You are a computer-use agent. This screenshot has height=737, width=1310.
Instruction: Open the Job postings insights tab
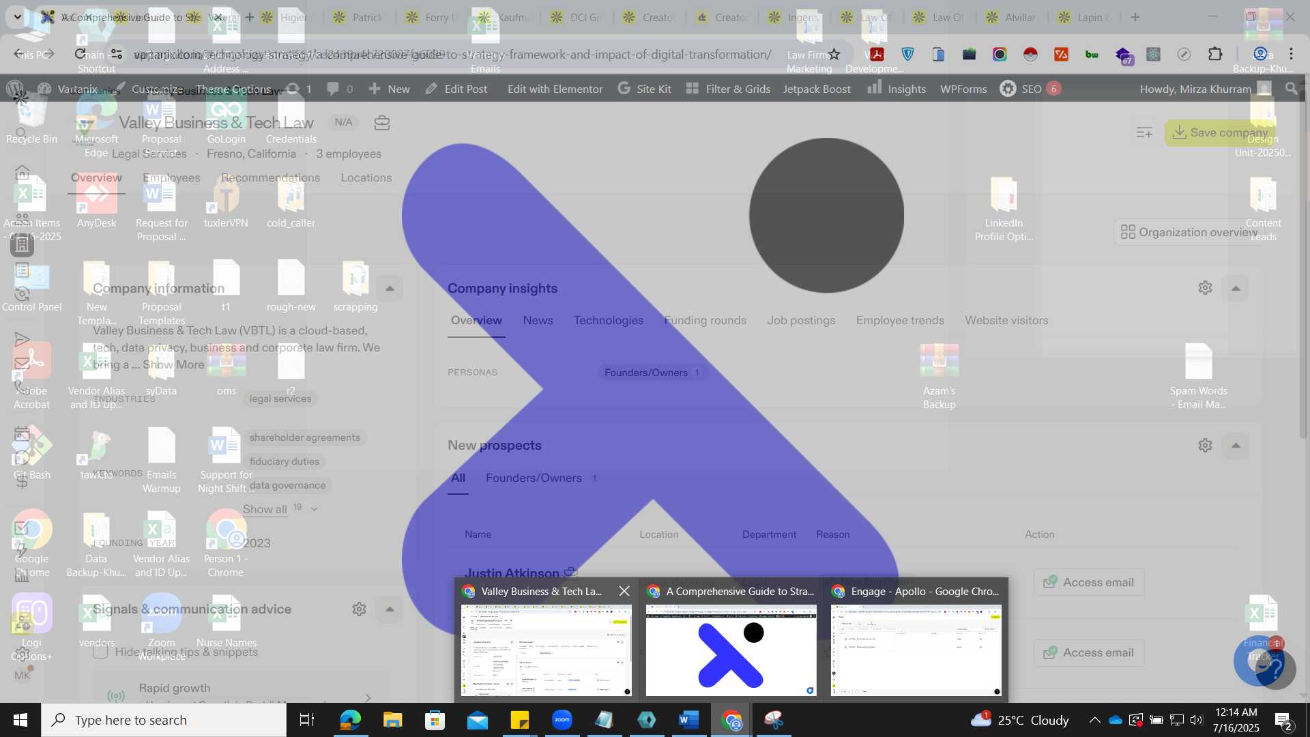click(x=801, y=320)
